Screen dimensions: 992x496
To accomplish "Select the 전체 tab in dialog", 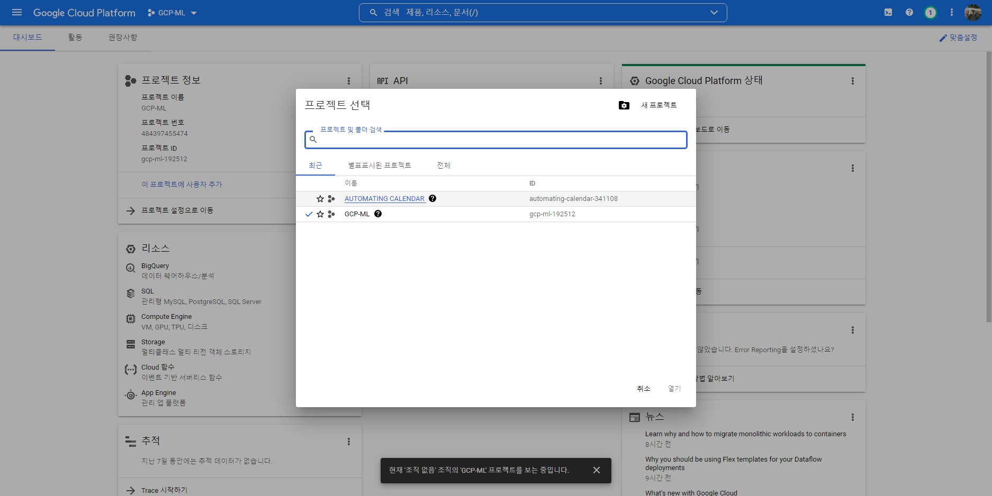I will point(444,166).
